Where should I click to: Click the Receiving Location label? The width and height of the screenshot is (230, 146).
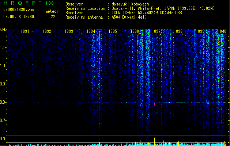click(85, 8)
